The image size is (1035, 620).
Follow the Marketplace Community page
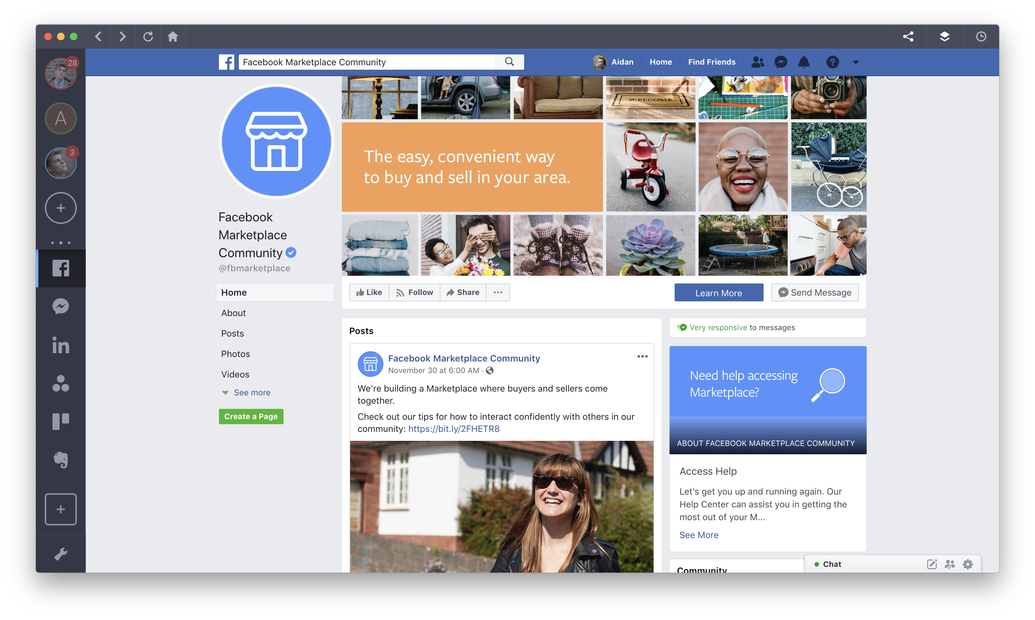coord(414,292)
